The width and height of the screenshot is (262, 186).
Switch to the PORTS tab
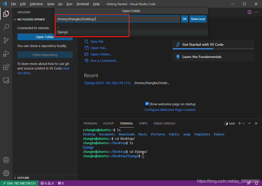143,123
